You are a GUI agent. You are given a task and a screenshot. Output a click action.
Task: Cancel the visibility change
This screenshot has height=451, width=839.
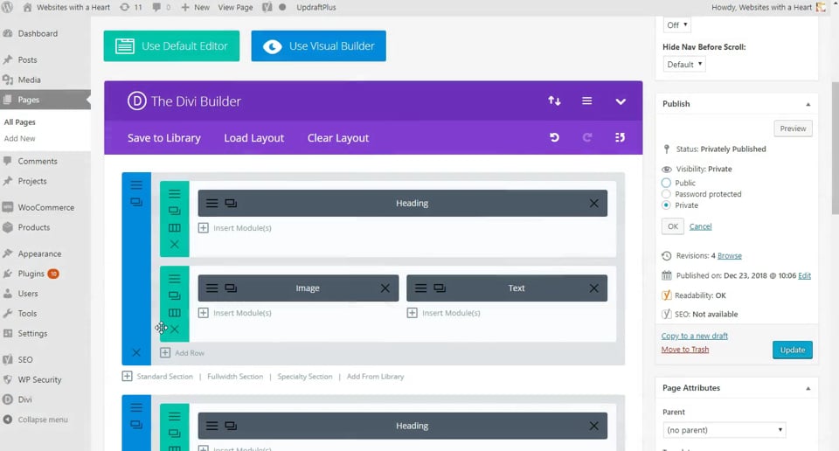[700, 226]
